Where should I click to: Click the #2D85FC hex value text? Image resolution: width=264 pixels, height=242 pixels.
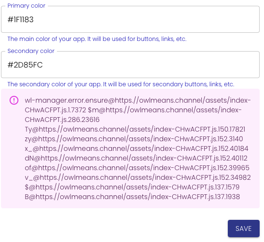(x=25, y=65)
